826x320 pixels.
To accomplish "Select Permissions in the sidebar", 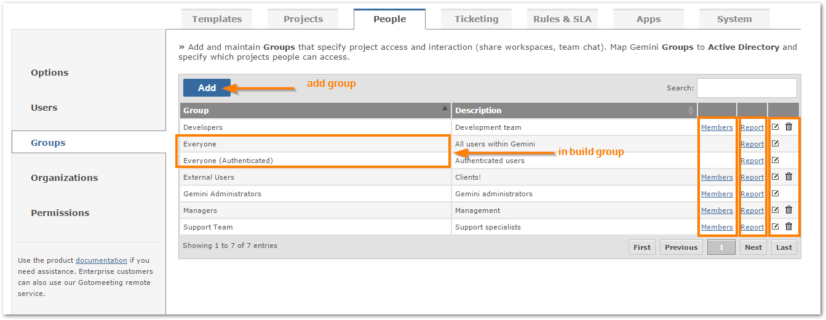I will (60, 213).
